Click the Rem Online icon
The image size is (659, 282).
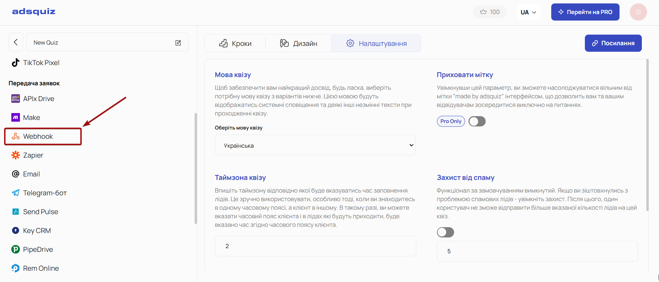tap(15, 268)
